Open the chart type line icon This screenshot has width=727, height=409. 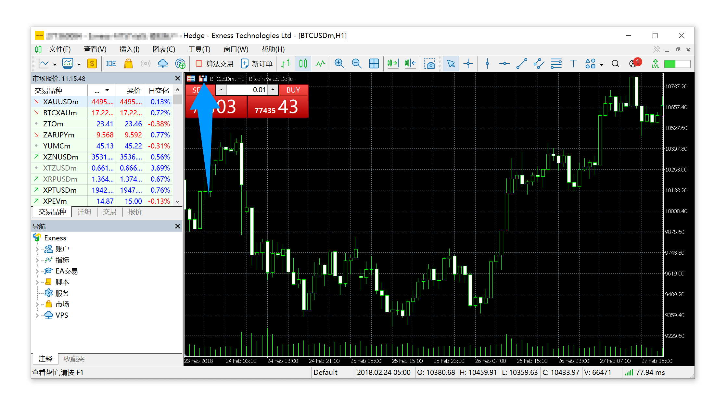click(x=44, y=64)
